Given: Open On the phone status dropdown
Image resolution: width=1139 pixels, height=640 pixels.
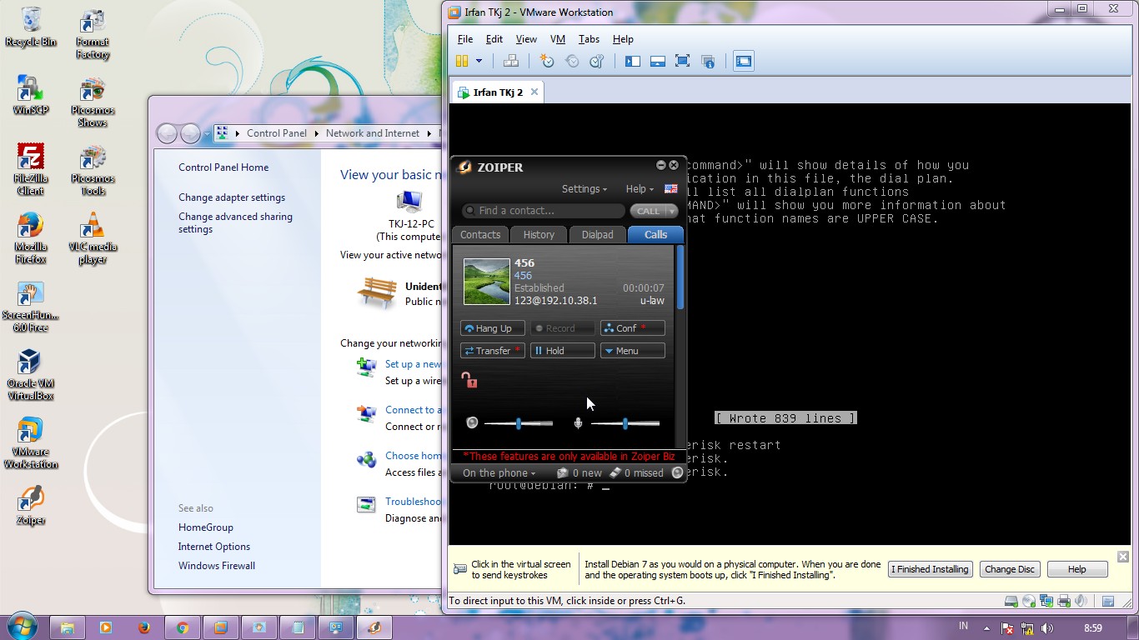Looking at the screenshot, I should [x=499, y=473].
